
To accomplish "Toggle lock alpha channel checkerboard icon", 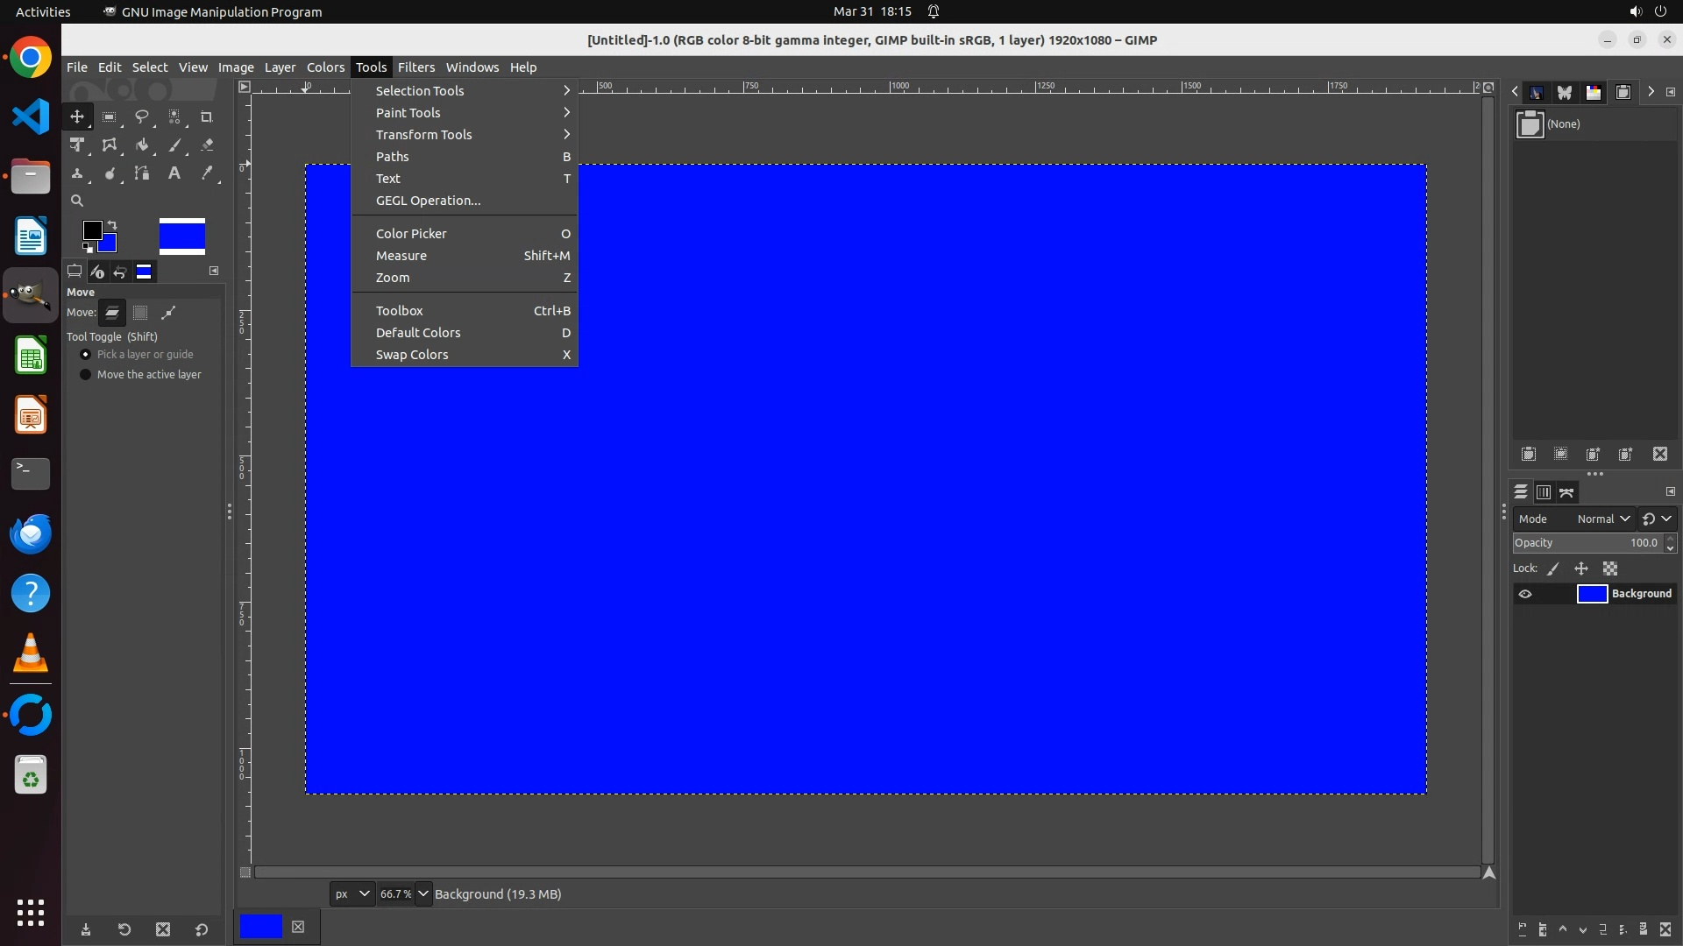I will (x=1610, y=568).
